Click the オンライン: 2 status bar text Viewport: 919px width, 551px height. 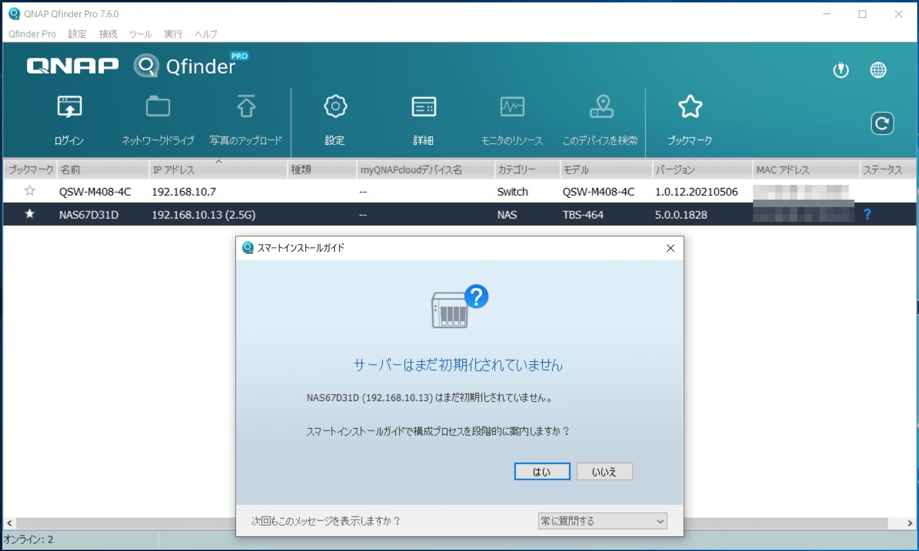point(29,539)
